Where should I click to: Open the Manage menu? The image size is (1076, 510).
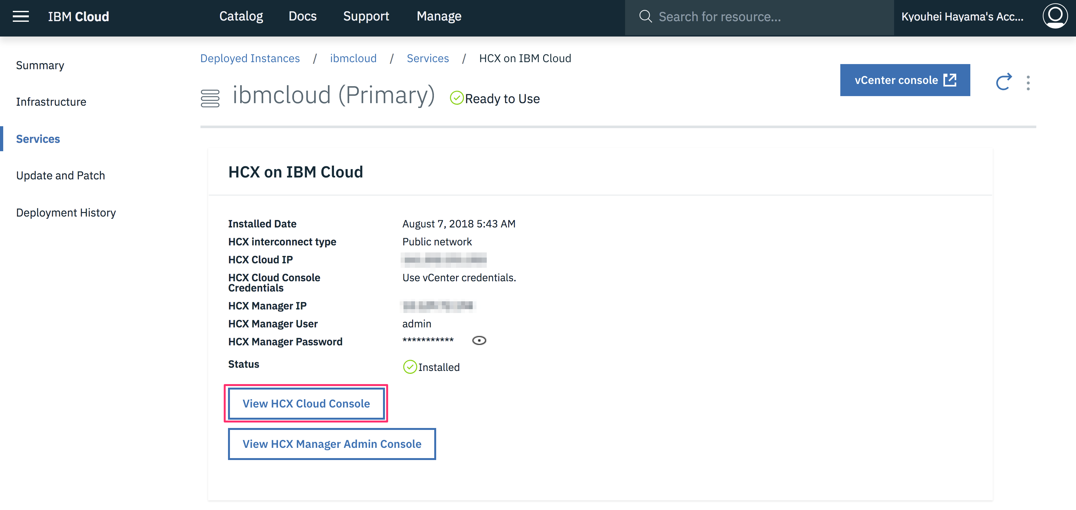tap(439, 16)
